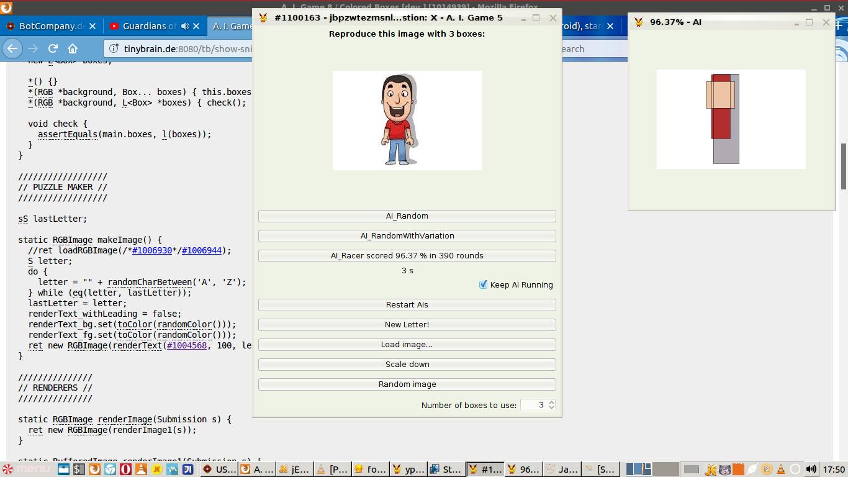Go to the browser home page icon
The image size is (848, 477).
pos(73,48)
